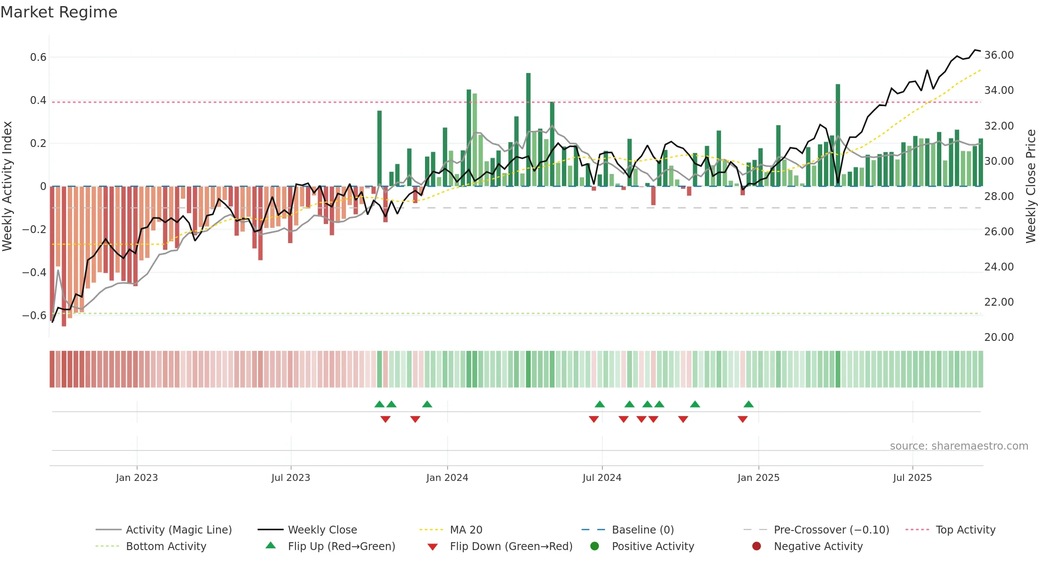Screen dimensions: 1043x587
Task: Toggle the Pre-Crossover (−0.10) legend entry
Action: point(816,530)
